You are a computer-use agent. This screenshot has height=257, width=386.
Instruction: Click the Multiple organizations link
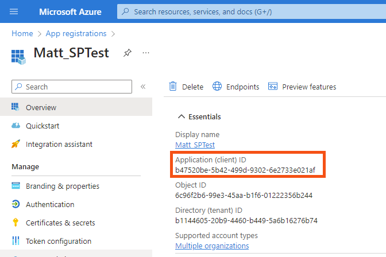[212, 246]
